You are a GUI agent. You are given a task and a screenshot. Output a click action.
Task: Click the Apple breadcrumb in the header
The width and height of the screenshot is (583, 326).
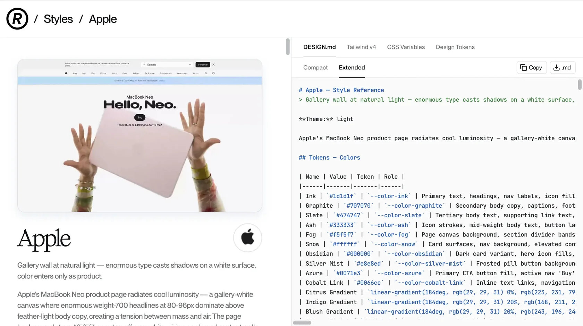pos(103,19)
